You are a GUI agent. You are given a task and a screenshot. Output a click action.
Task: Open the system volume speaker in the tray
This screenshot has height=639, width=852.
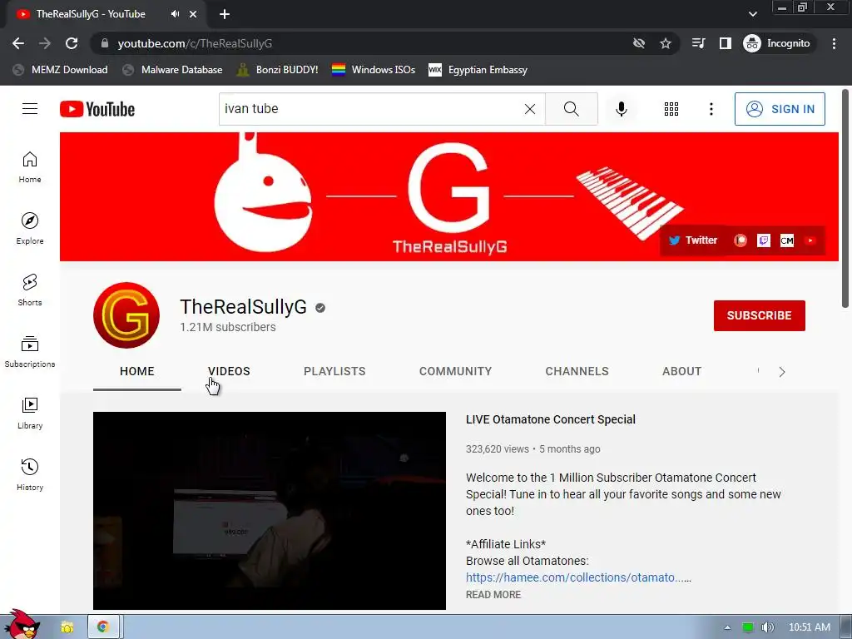pos(767,627)
